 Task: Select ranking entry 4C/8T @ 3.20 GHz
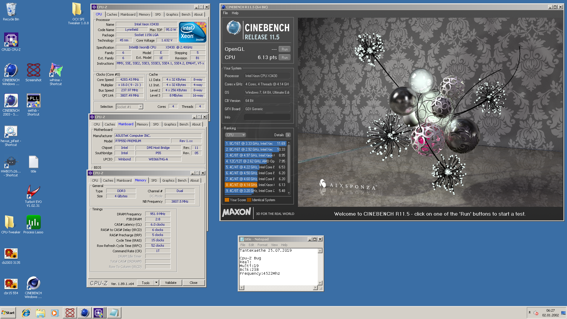[x=255, y=191]
